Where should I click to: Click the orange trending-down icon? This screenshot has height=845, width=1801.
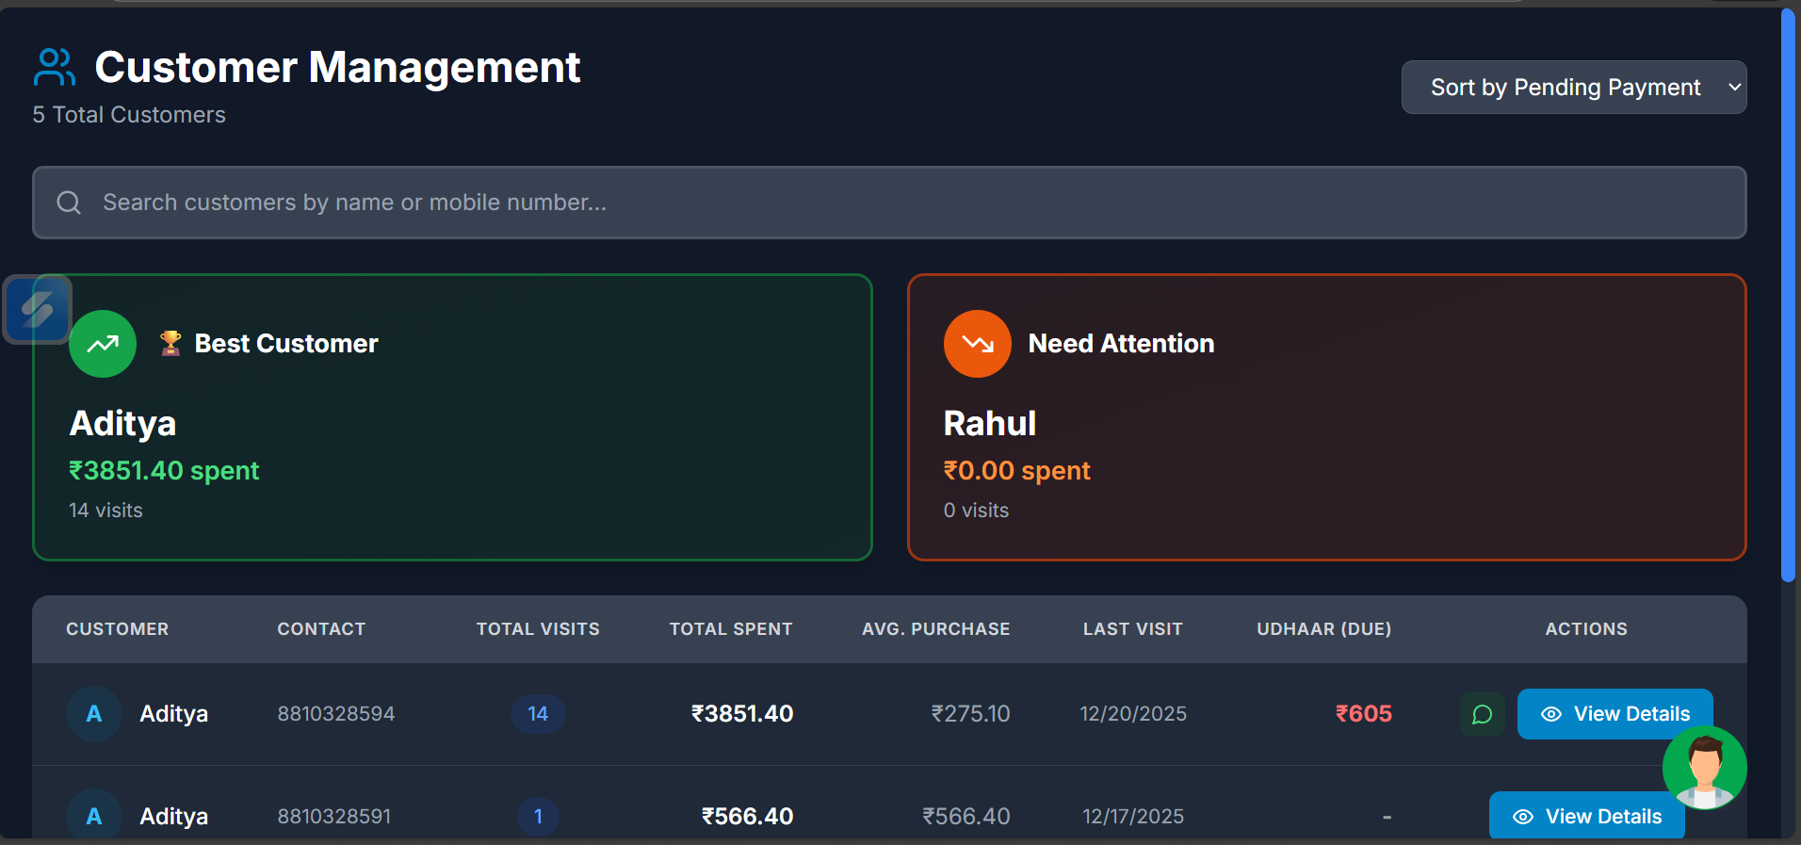coord(977,344)
